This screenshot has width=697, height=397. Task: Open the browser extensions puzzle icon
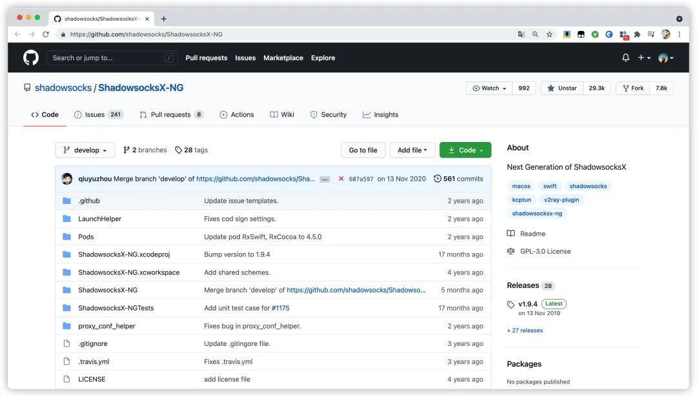637,34
